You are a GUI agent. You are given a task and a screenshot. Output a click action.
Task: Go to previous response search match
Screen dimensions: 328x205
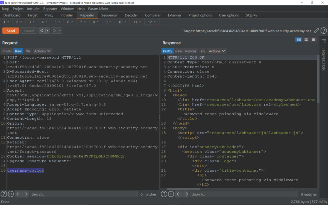pyautogui.click(x=179, y=194)
